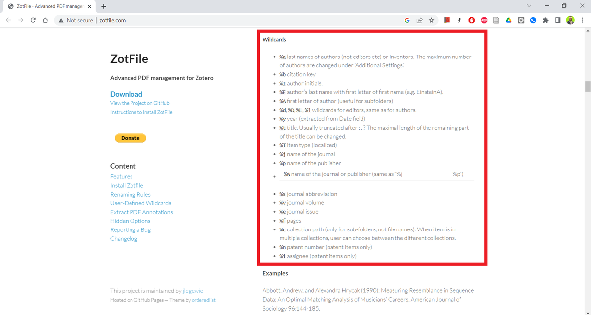This screenshot has width=591, height=315.
Task: Click the Chrome profile avatar
Action: tap(570, 20)
